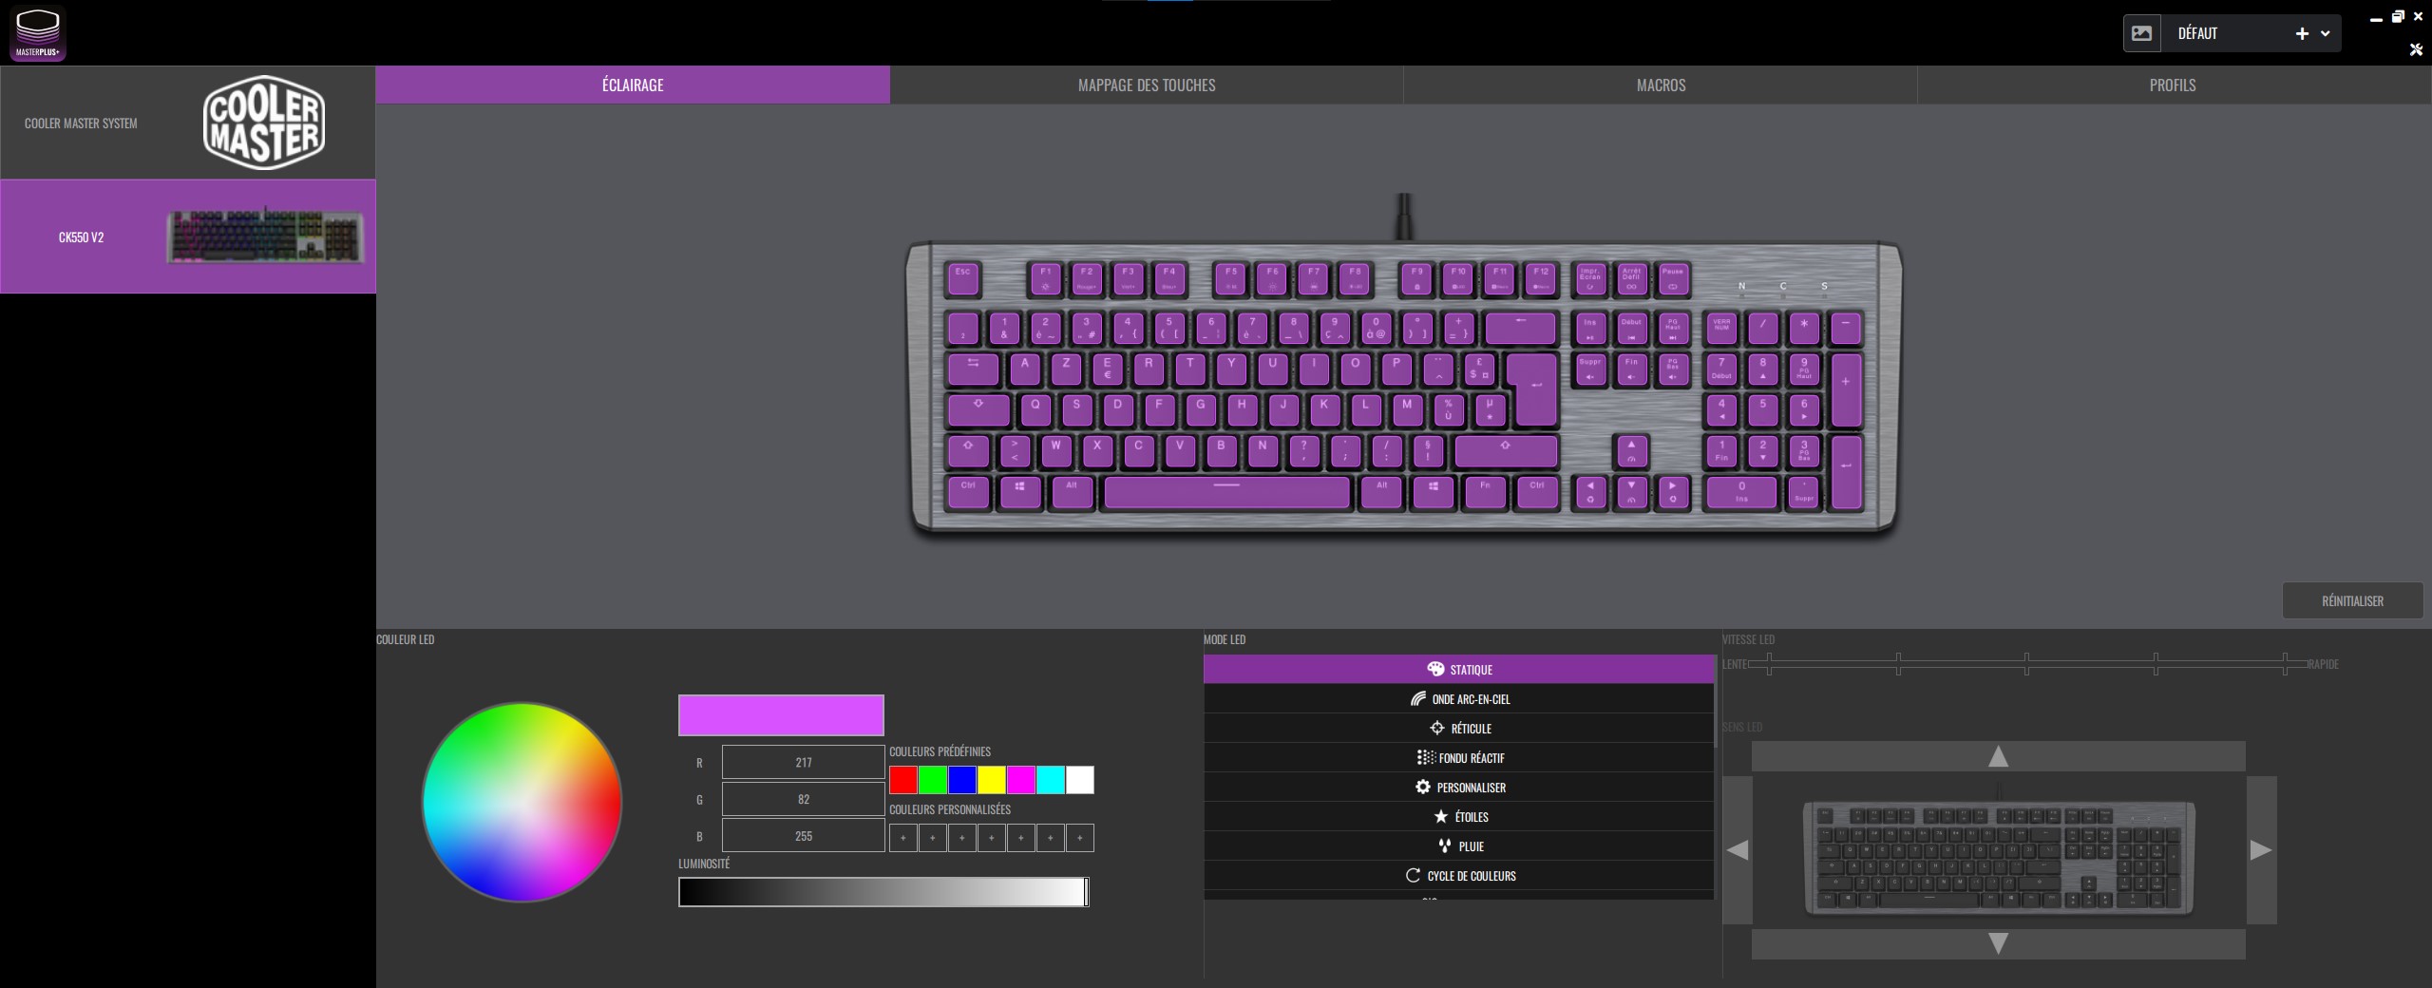Add a new profile with the plus icon
This screenshot has width=2432, height=988.
coord(2301,33)
